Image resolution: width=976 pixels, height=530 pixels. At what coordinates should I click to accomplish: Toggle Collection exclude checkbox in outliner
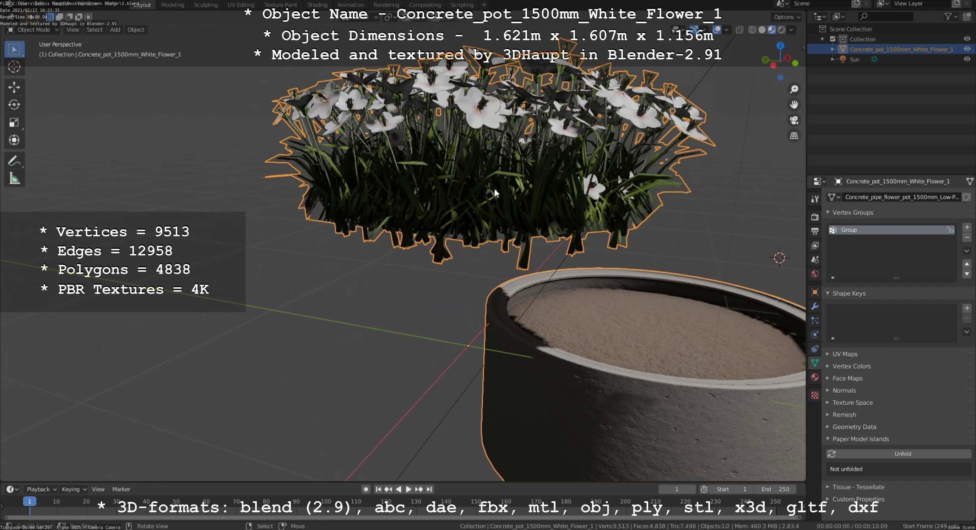point(833,39)
